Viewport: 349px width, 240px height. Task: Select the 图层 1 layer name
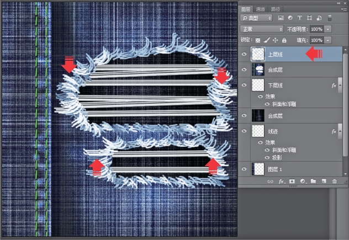275,169
